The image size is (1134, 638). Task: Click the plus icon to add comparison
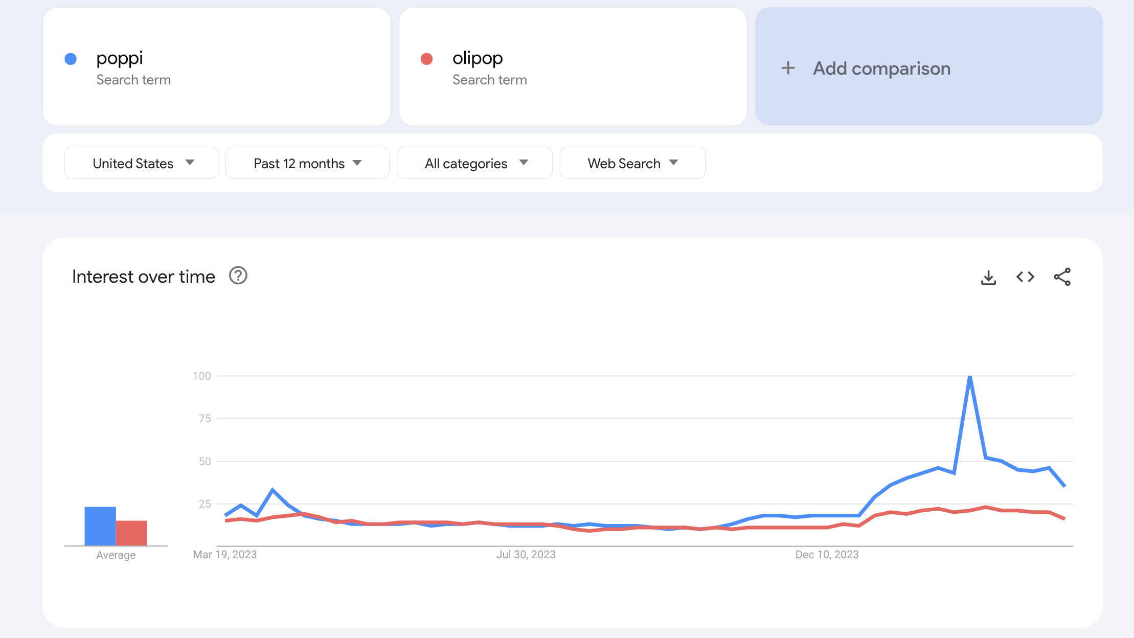pyautogui.click(x=788, y=68)
